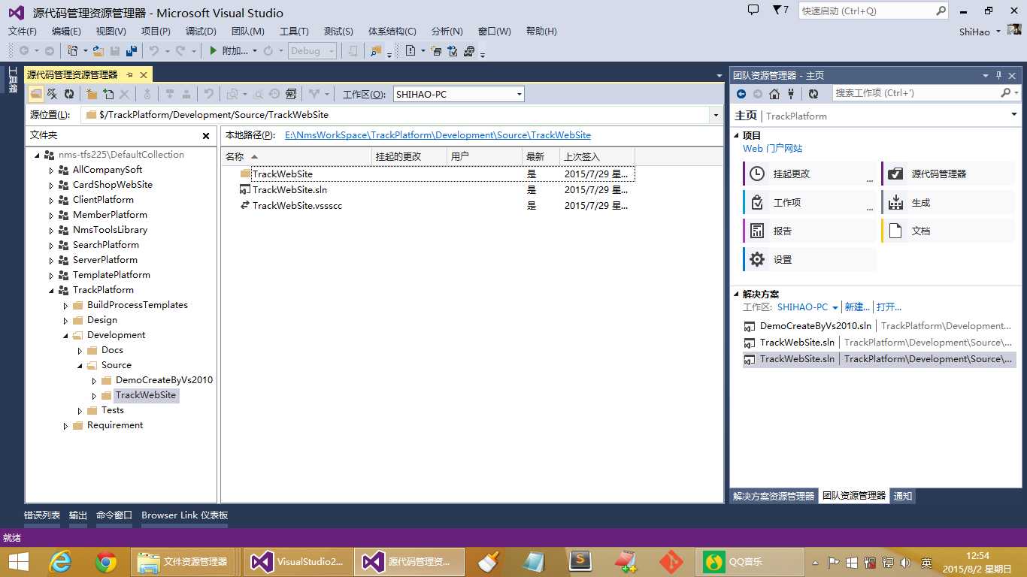The image size is (1027, 577).
Task: Click the 打开... link under 解决方案
Action: tap(889, 307)
